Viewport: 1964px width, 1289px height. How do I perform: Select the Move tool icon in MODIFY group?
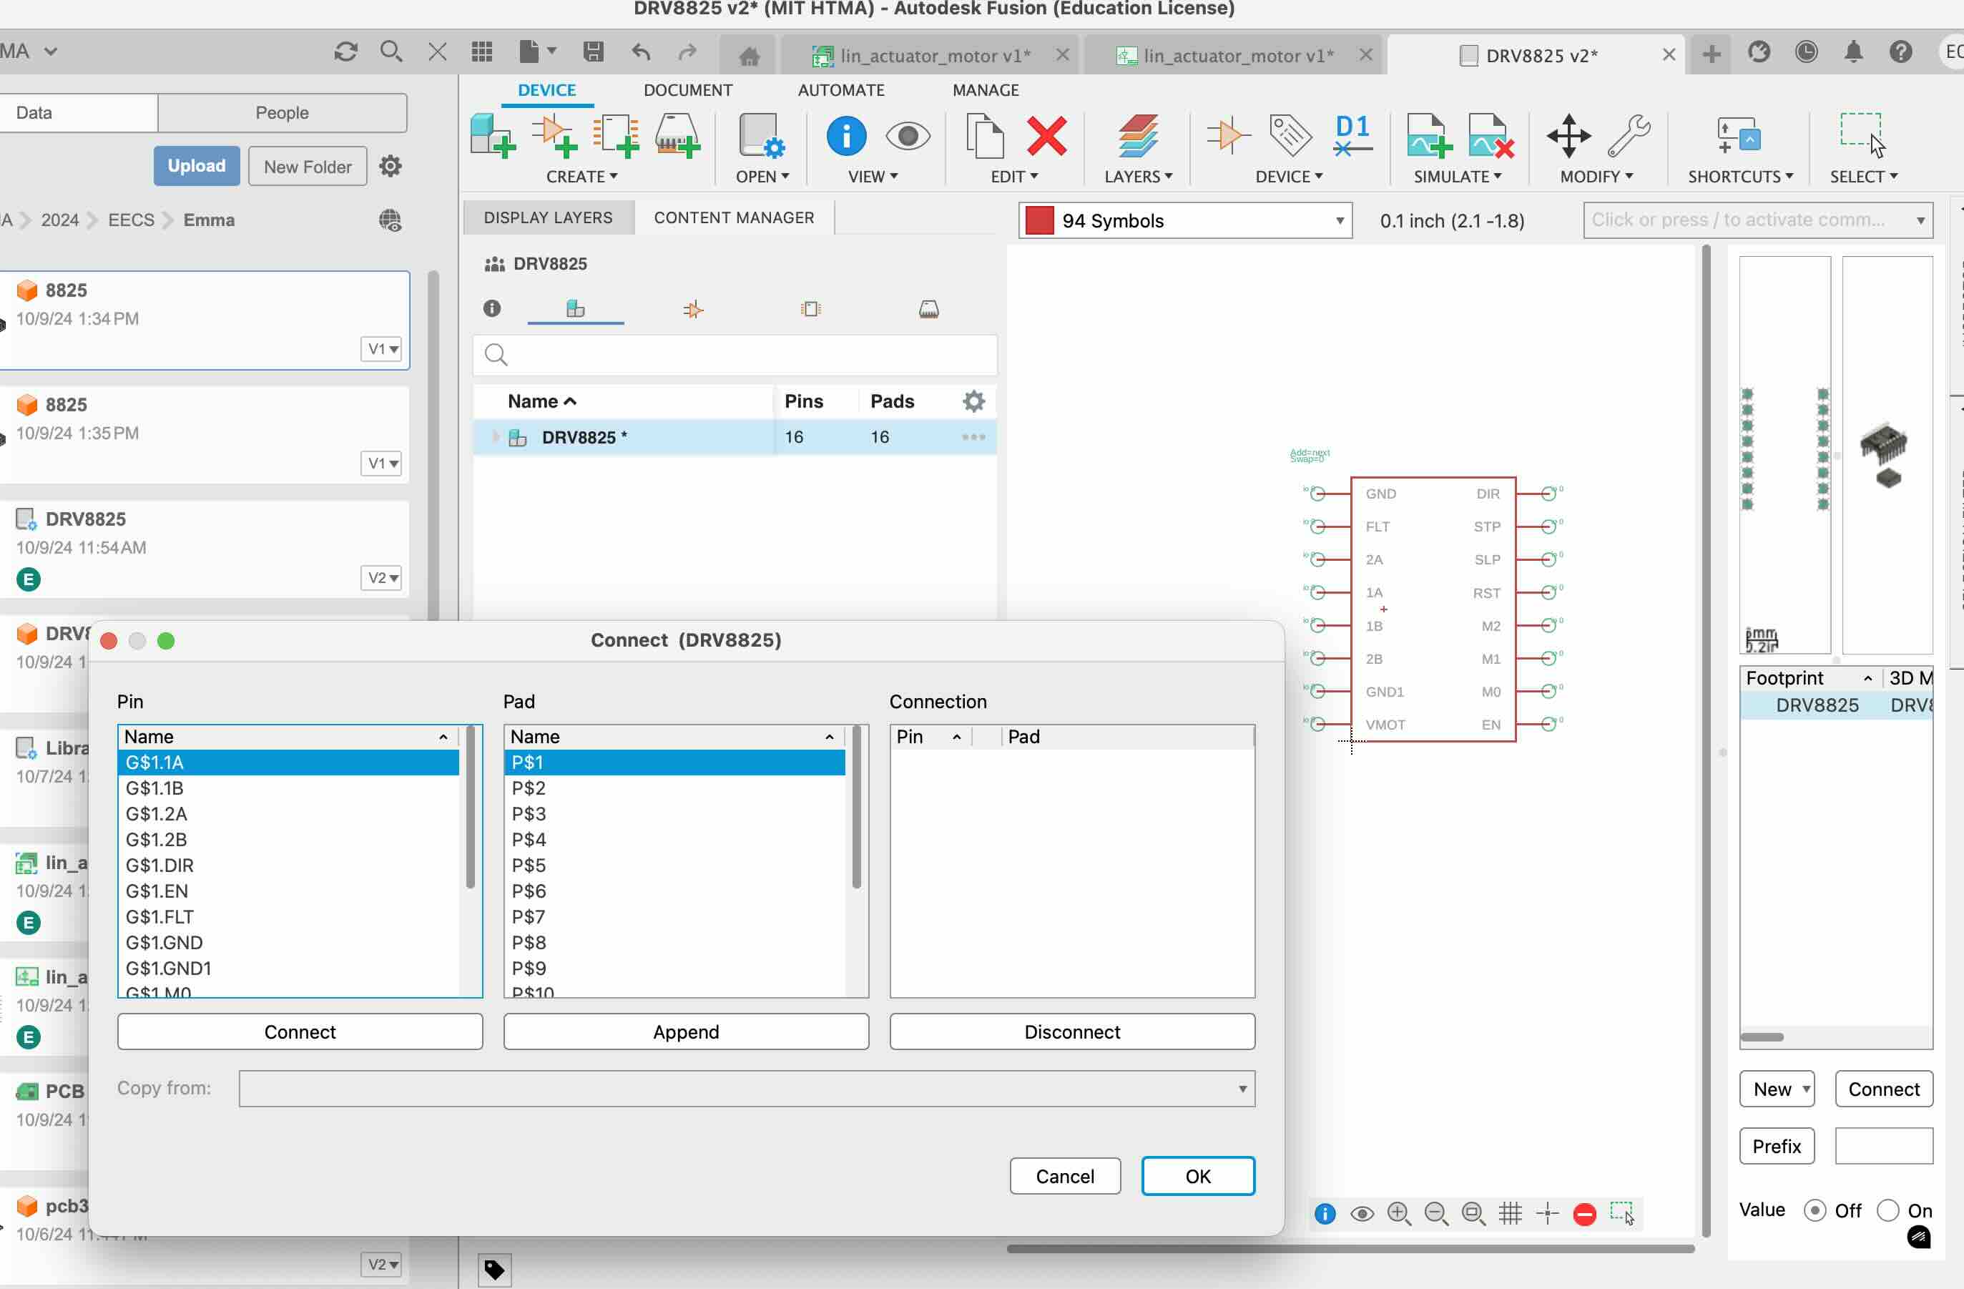click(1568, 136)
